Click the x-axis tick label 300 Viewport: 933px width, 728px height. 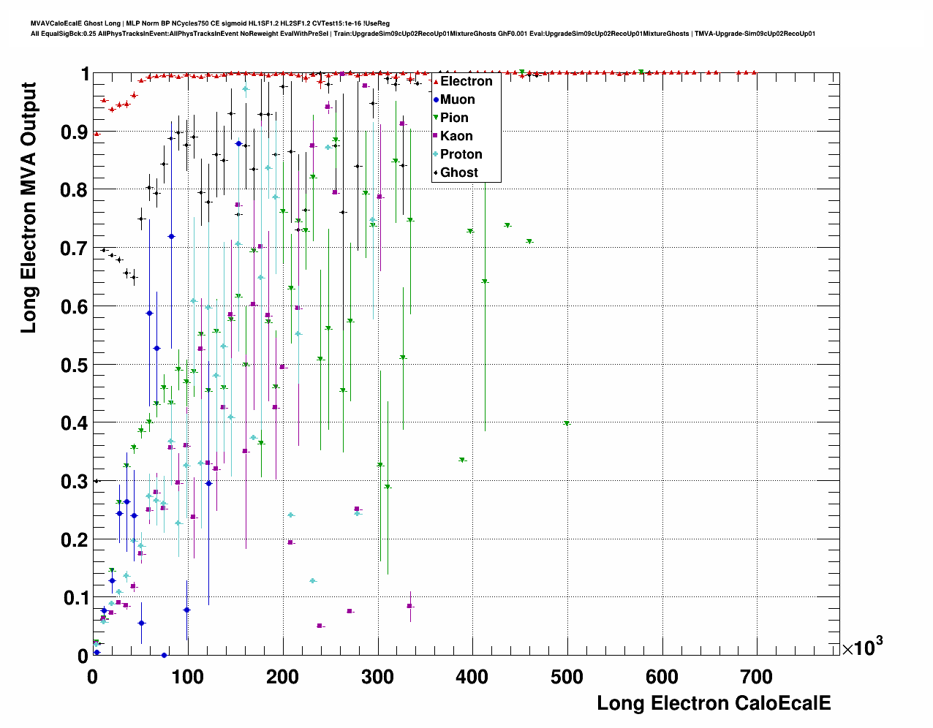pyautogui.click(x=377, y=678)
